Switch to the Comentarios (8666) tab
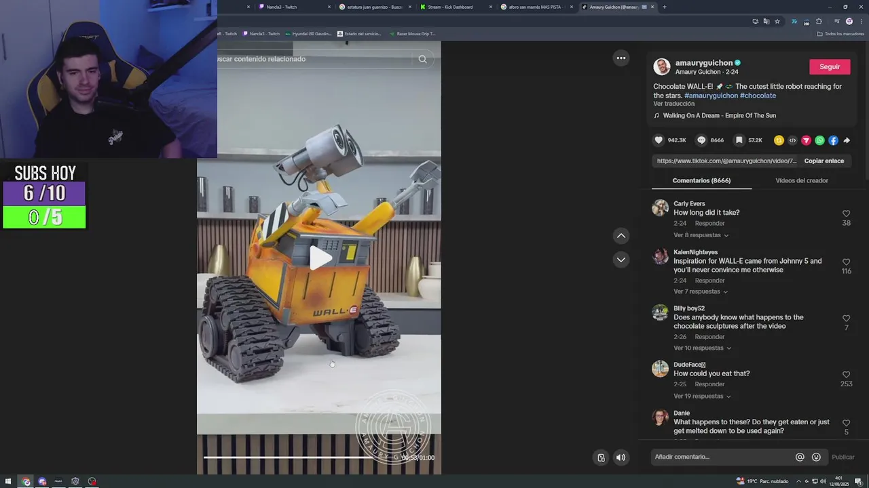869x488 pixels. point(701,180)
